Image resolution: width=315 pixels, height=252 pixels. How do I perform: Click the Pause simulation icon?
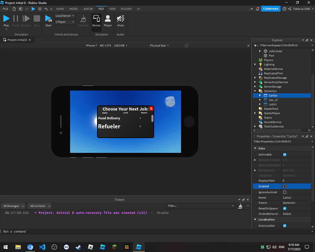click(x=15, y=18)
